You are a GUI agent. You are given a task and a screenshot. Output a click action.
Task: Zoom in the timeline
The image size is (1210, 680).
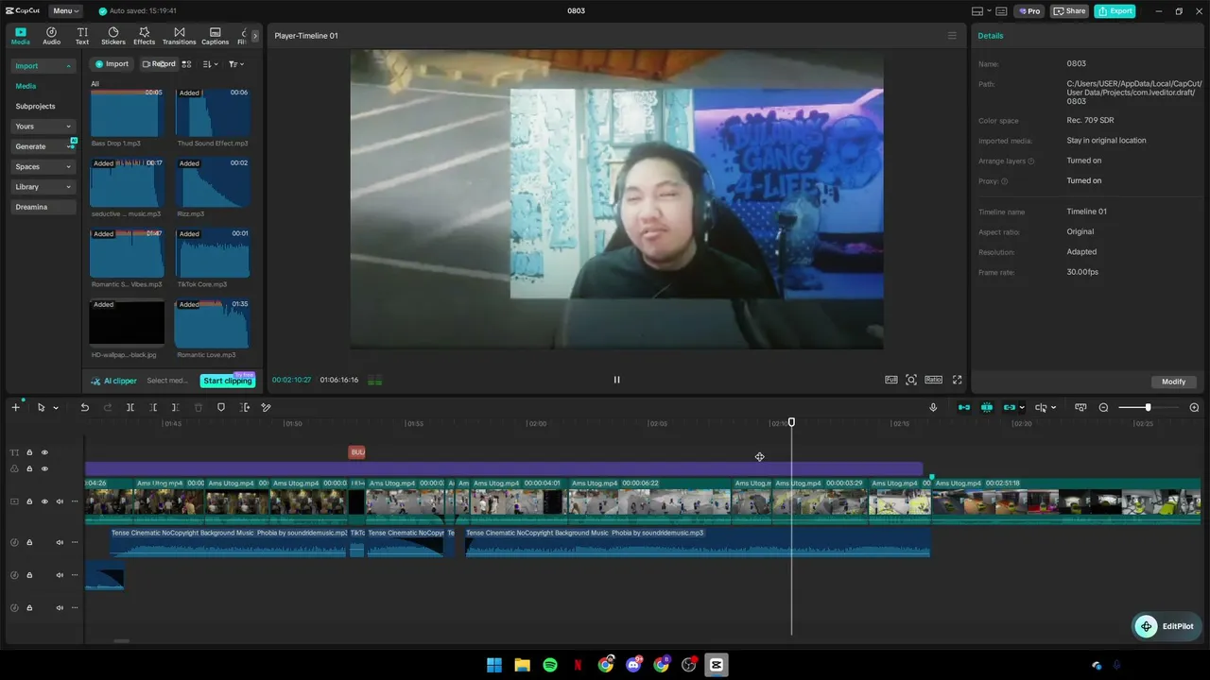1194,407
